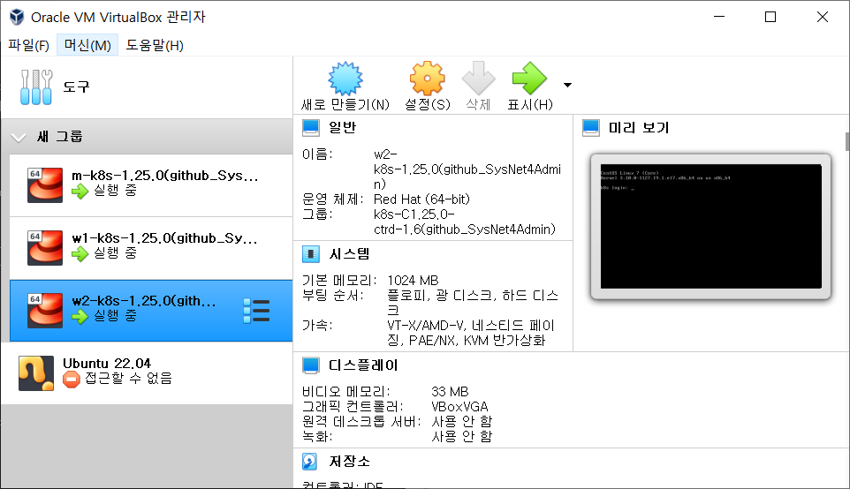
Task: Minimize the VirtualBox window
Action: (x=719, y=17)
